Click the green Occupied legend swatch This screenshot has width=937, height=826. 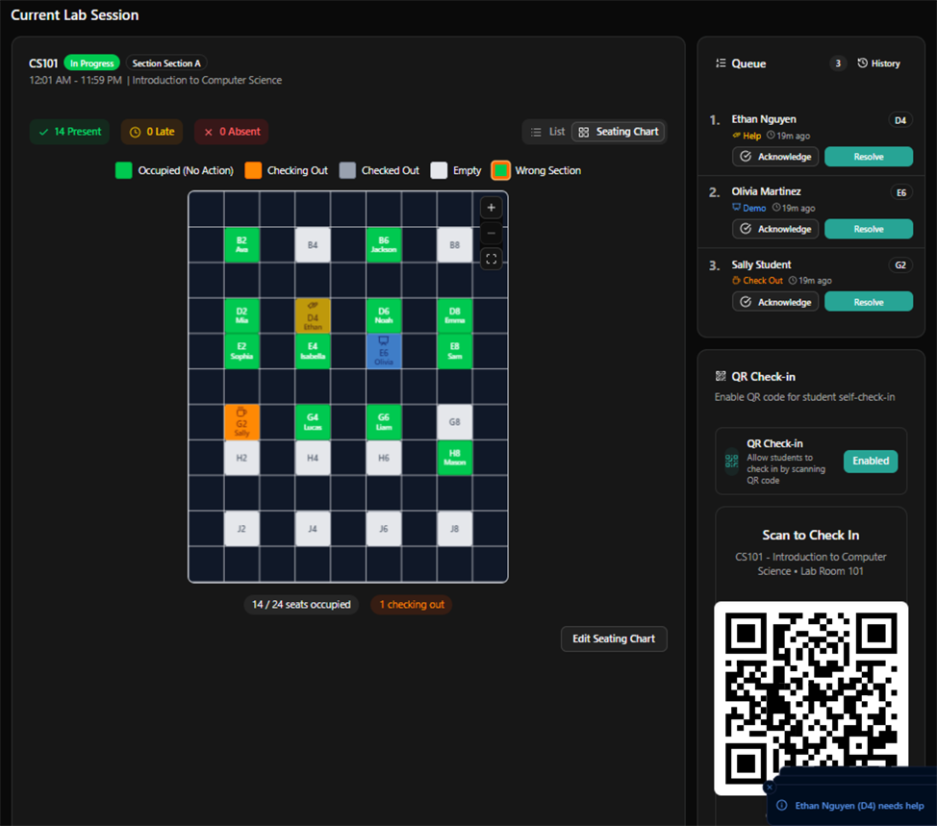coord(124,170)
